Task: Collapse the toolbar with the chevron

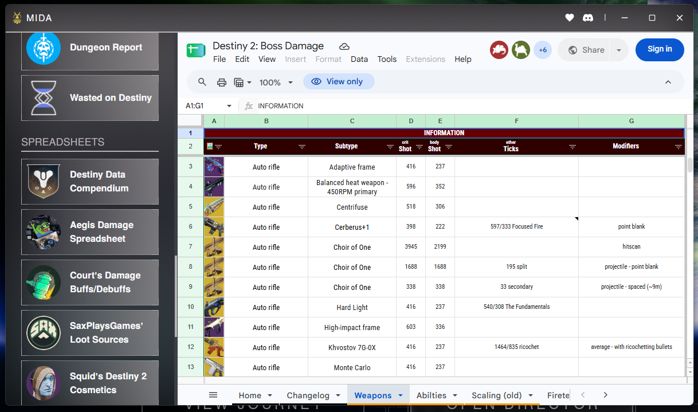Action: tap(668, 82)
